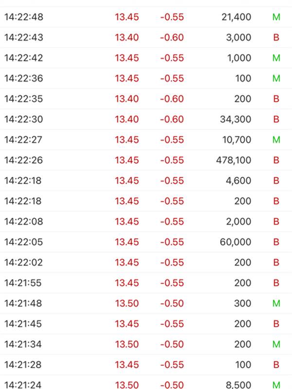Screen dimensions: 292x389
Task: Click the green M marker at 14:22:48
Action: (276, 17)
